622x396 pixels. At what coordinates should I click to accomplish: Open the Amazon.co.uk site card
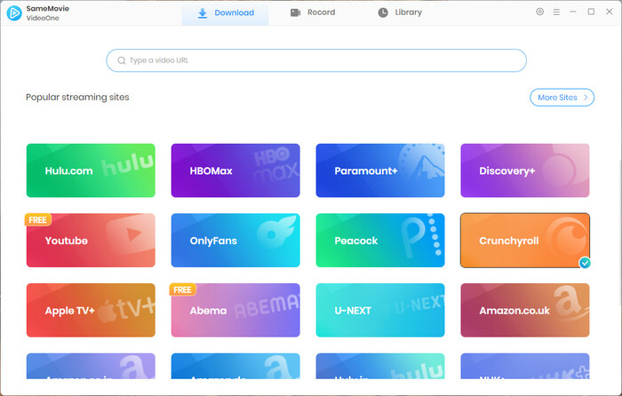[525, 310]
